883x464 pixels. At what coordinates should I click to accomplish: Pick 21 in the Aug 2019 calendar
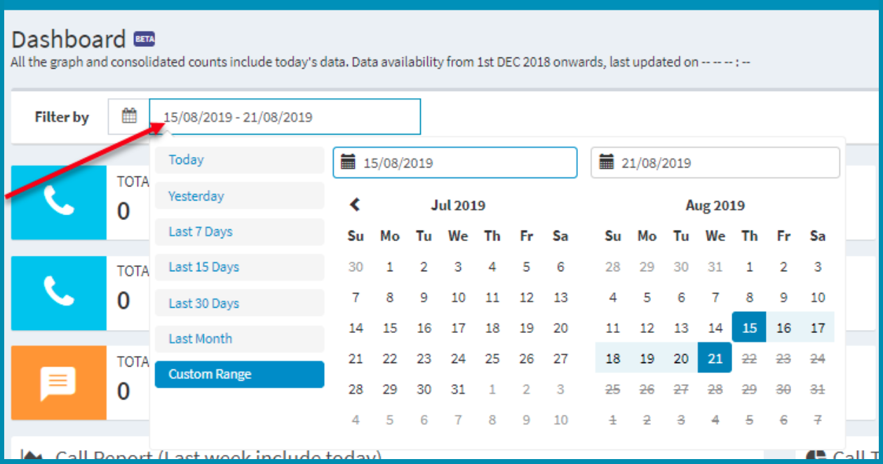(x=715, y=358)
